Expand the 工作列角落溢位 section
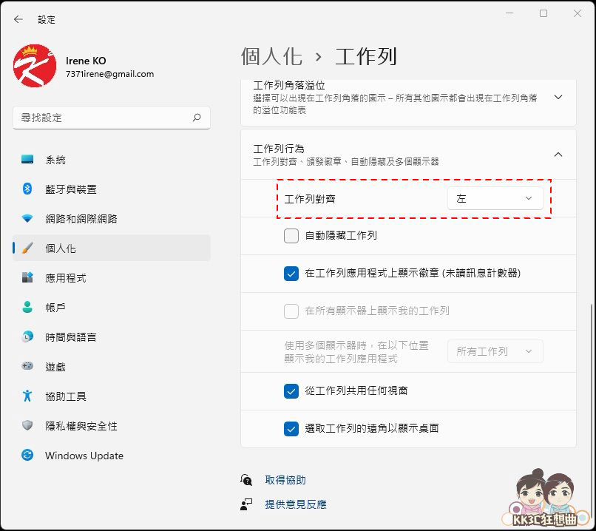 point(558,97)
